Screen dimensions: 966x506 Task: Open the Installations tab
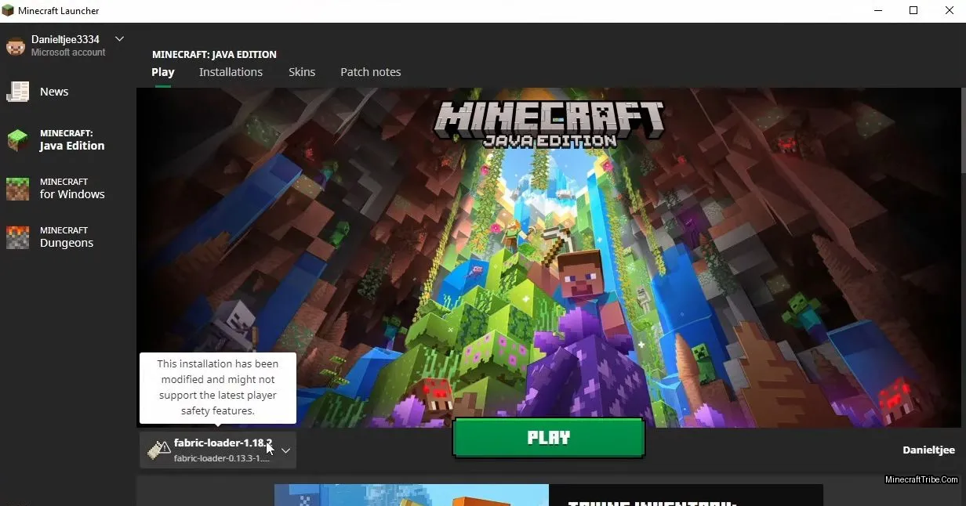(x=231, y=72)
